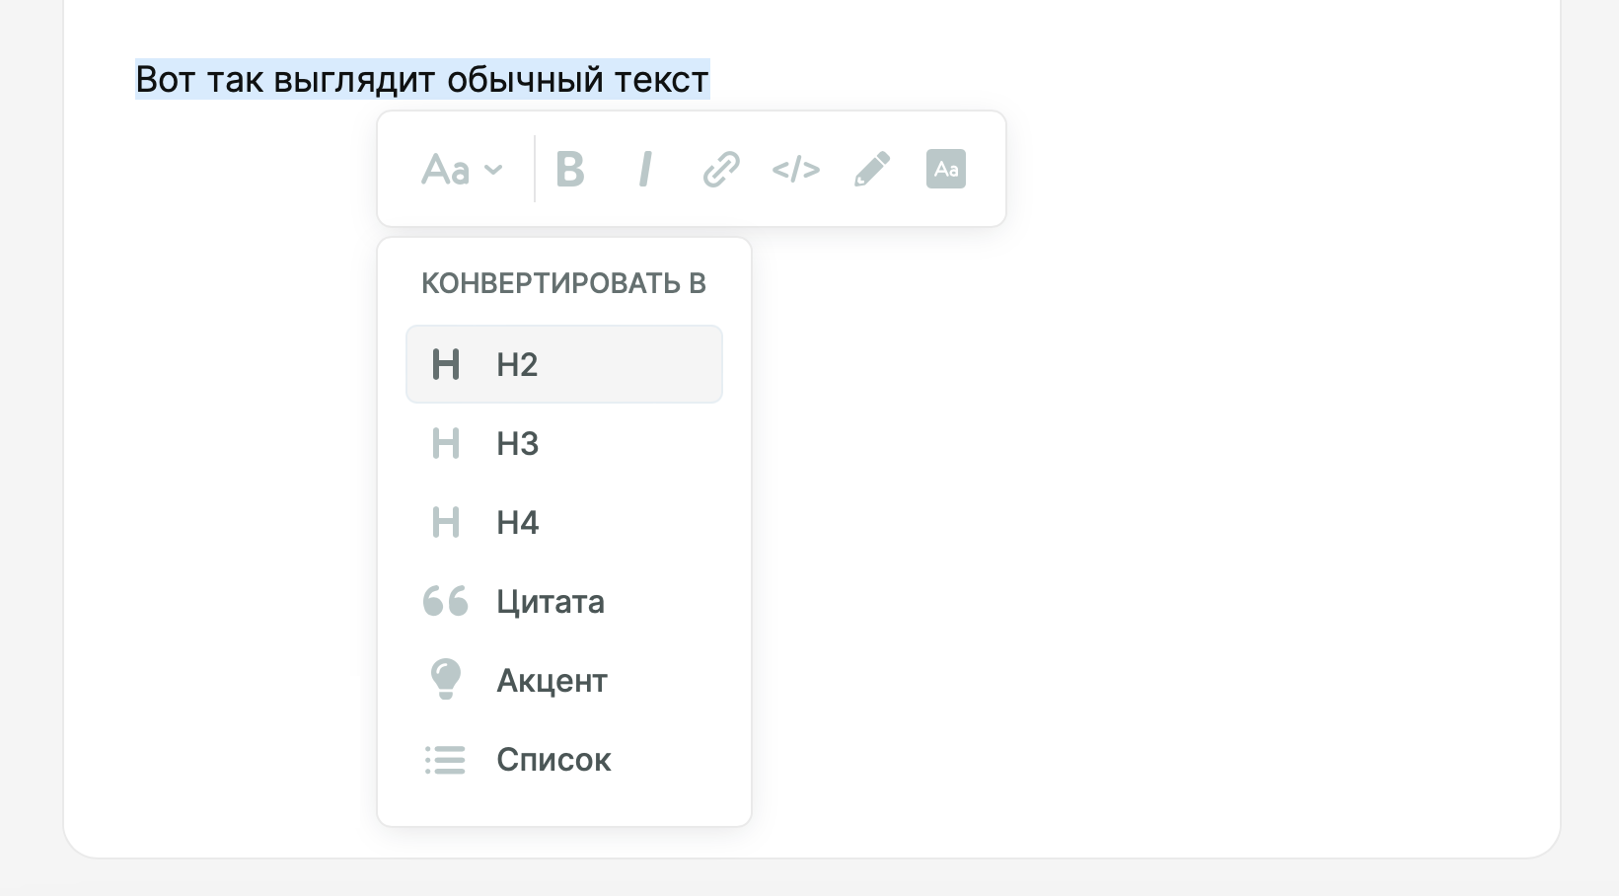Convert text to H4 heading
The height and width of the screenshot is (896, 1619).
point(564,522)
